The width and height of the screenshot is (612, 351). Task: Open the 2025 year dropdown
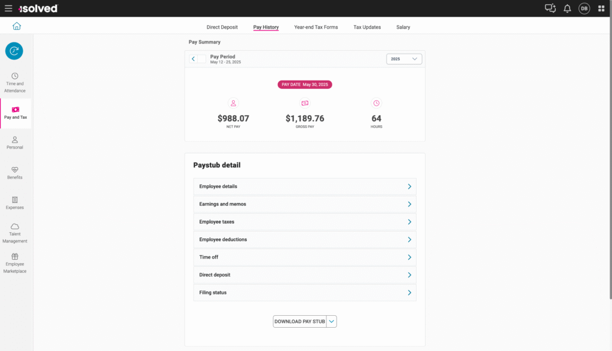tap(404, 59)
